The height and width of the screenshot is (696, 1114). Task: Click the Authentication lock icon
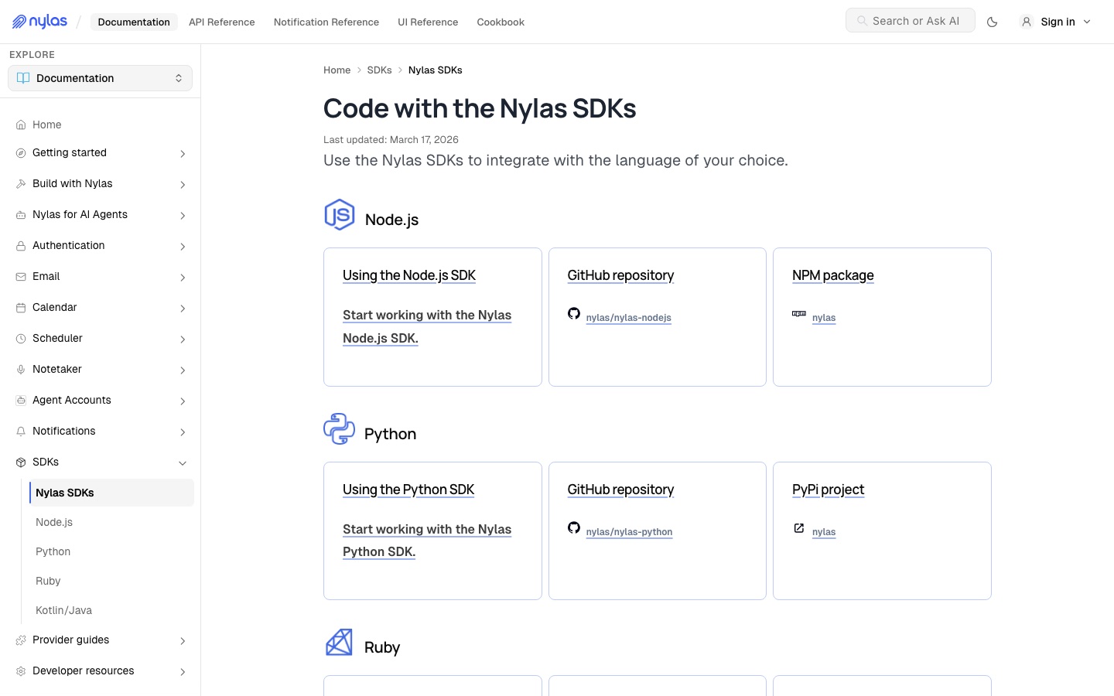point(21,245)
